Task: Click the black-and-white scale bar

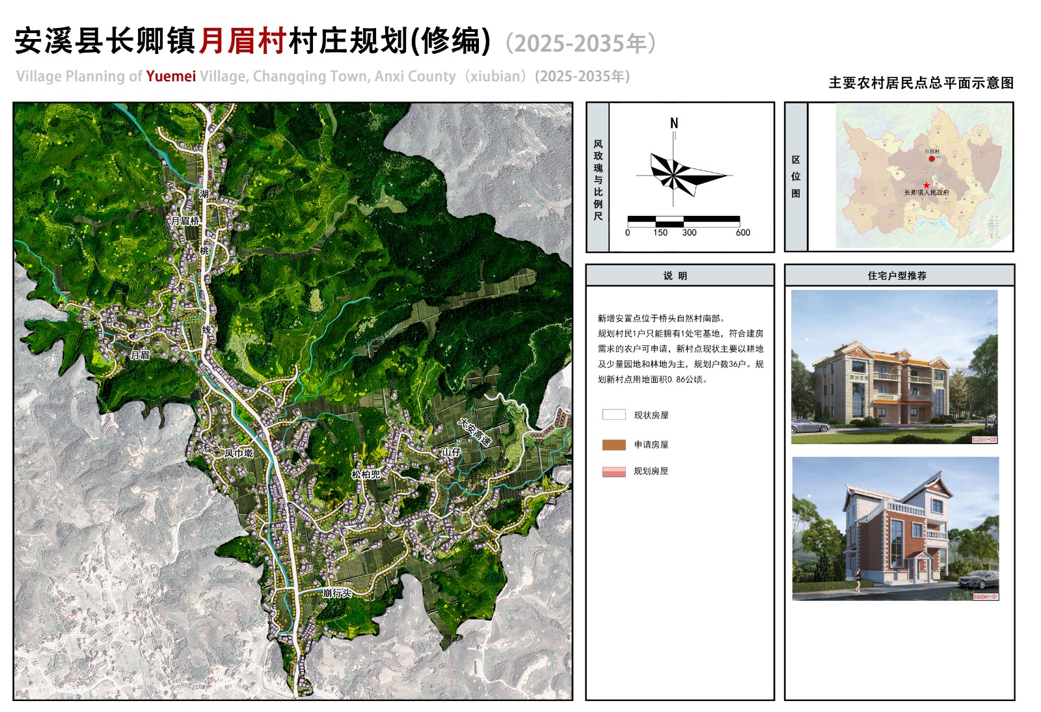Action: (683, 221)
